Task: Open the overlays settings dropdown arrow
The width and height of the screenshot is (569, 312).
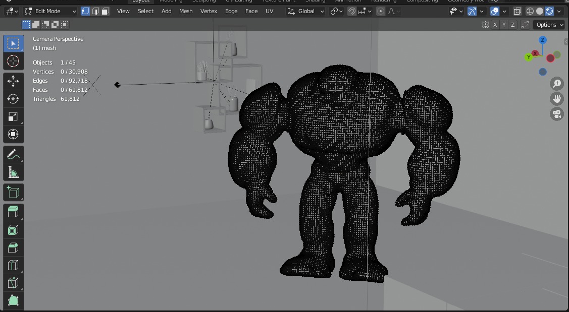Action: (x=504, y=11)
